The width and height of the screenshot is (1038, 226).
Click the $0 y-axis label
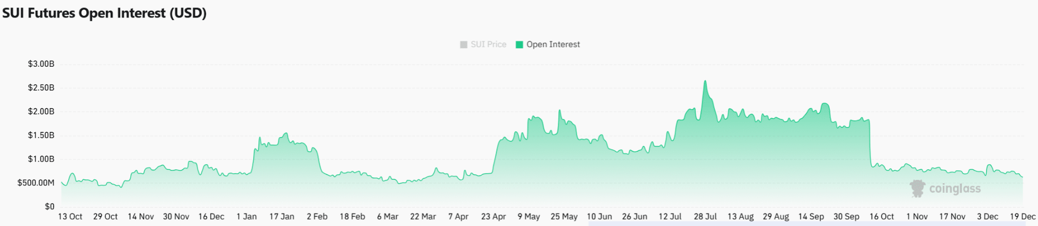click(49, 206)
